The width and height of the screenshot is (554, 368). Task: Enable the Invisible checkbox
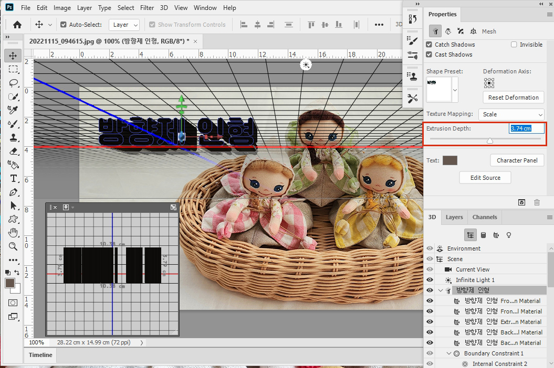514,45
